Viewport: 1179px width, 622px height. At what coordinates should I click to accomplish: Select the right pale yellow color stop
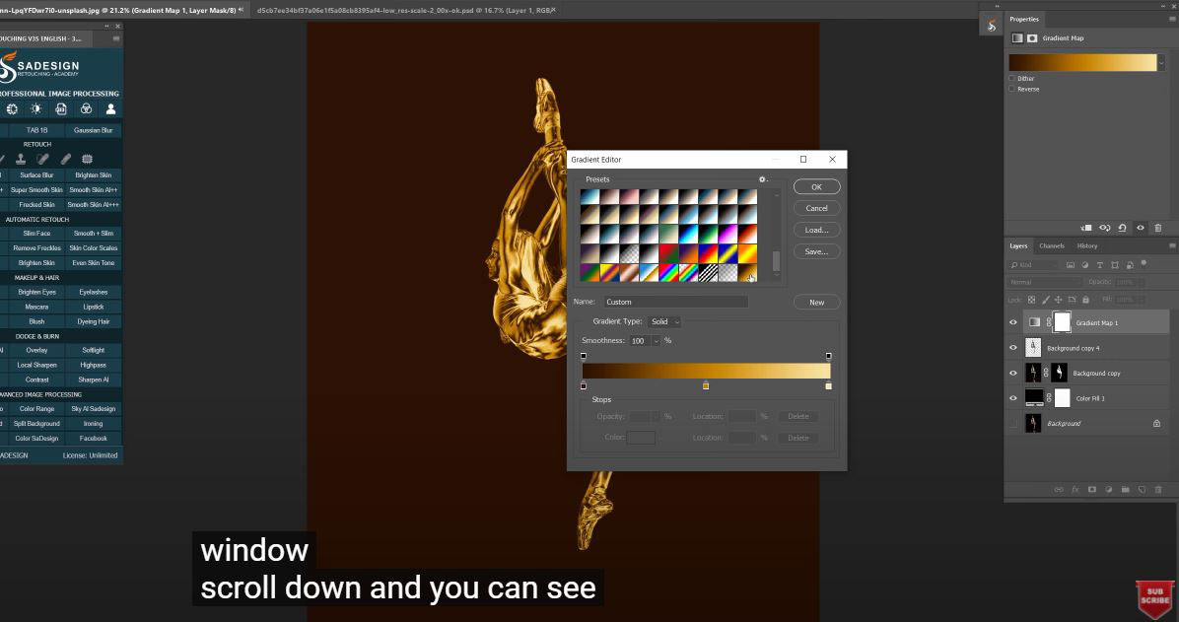point(829,385)
